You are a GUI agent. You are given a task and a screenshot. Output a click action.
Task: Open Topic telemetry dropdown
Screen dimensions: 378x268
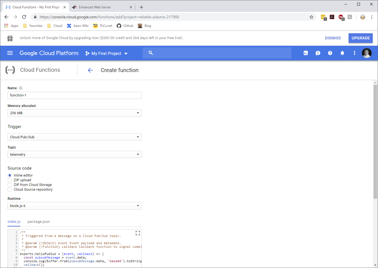tap(75, 154)
